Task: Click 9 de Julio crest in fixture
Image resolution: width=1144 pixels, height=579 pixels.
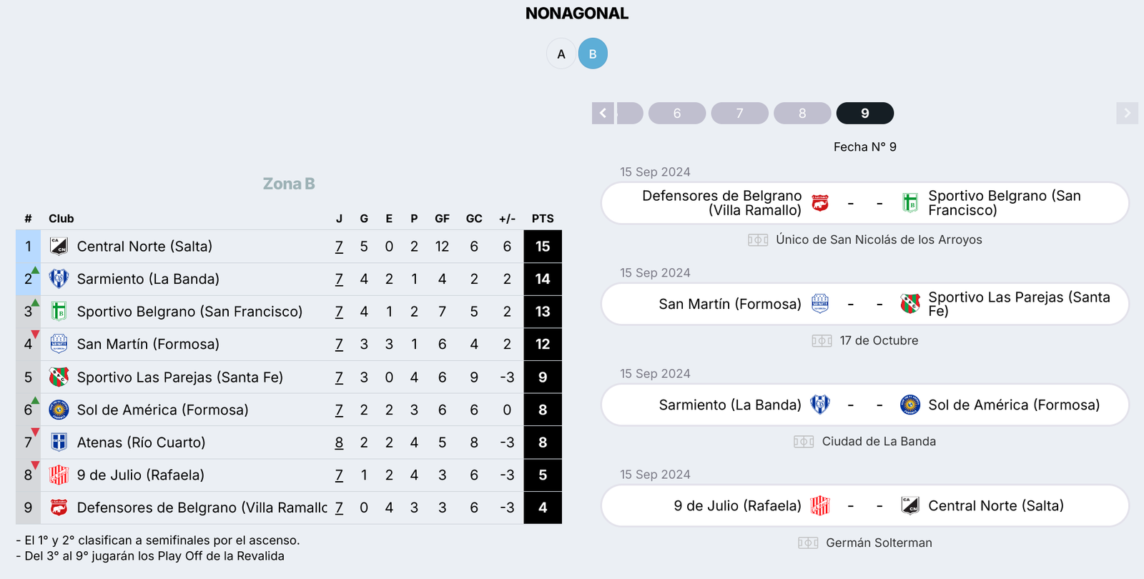Action: [x=820, y=506]
